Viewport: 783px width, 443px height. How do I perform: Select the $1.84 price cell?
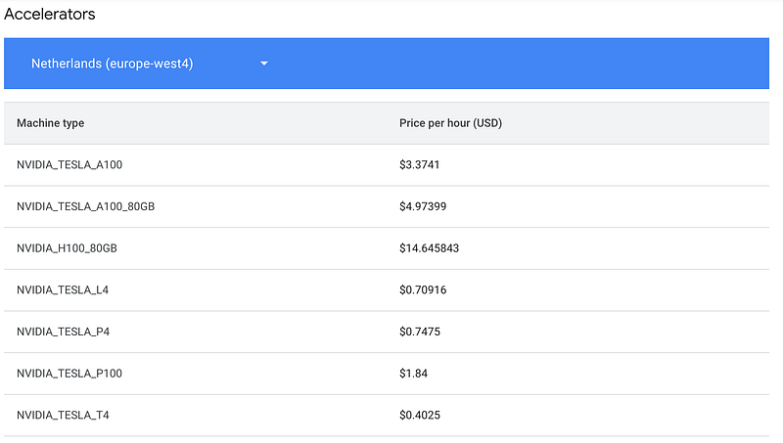pos(413,374)
